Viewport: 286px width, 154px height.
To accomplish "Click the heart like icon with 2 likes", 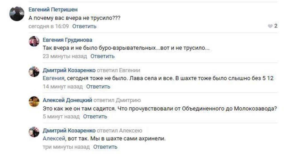I will [270, 26].
